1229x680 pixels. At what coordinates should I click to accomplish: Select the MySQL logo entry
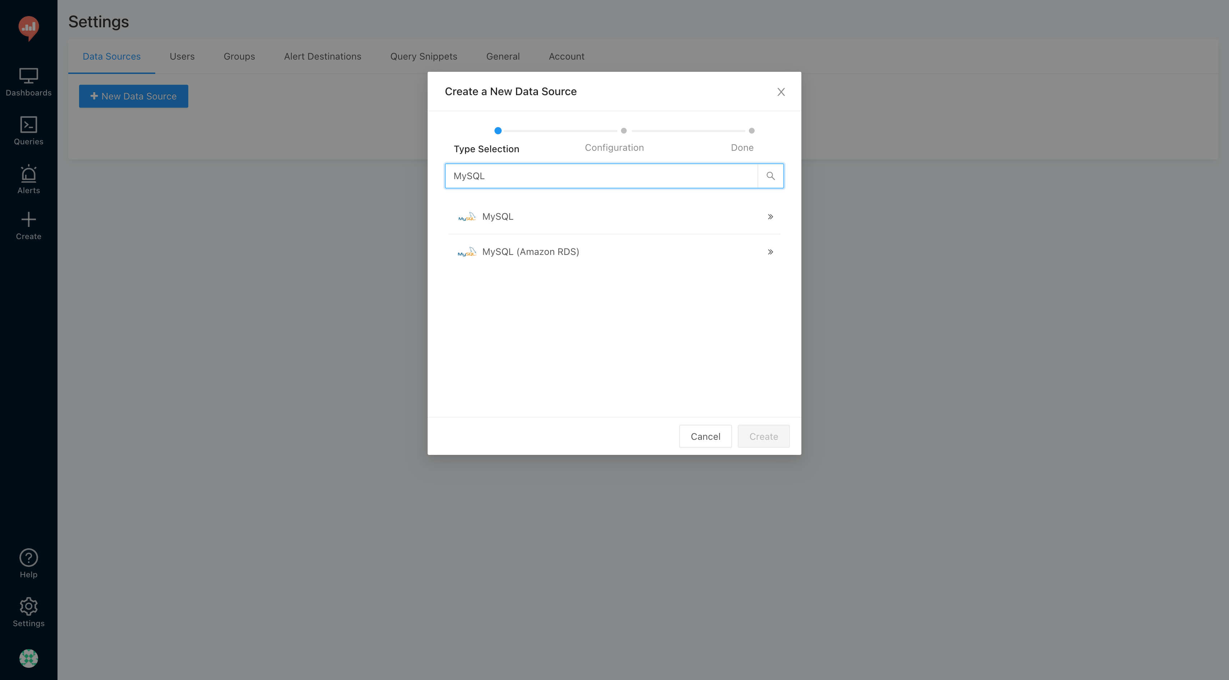pos(466,217)
